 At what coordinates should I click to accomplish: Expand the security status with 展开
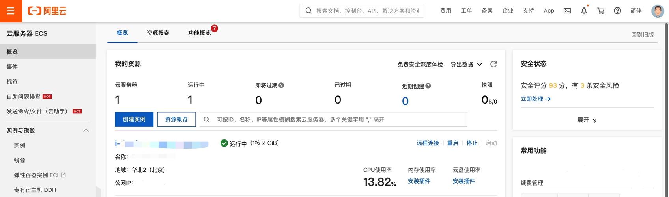587,120
